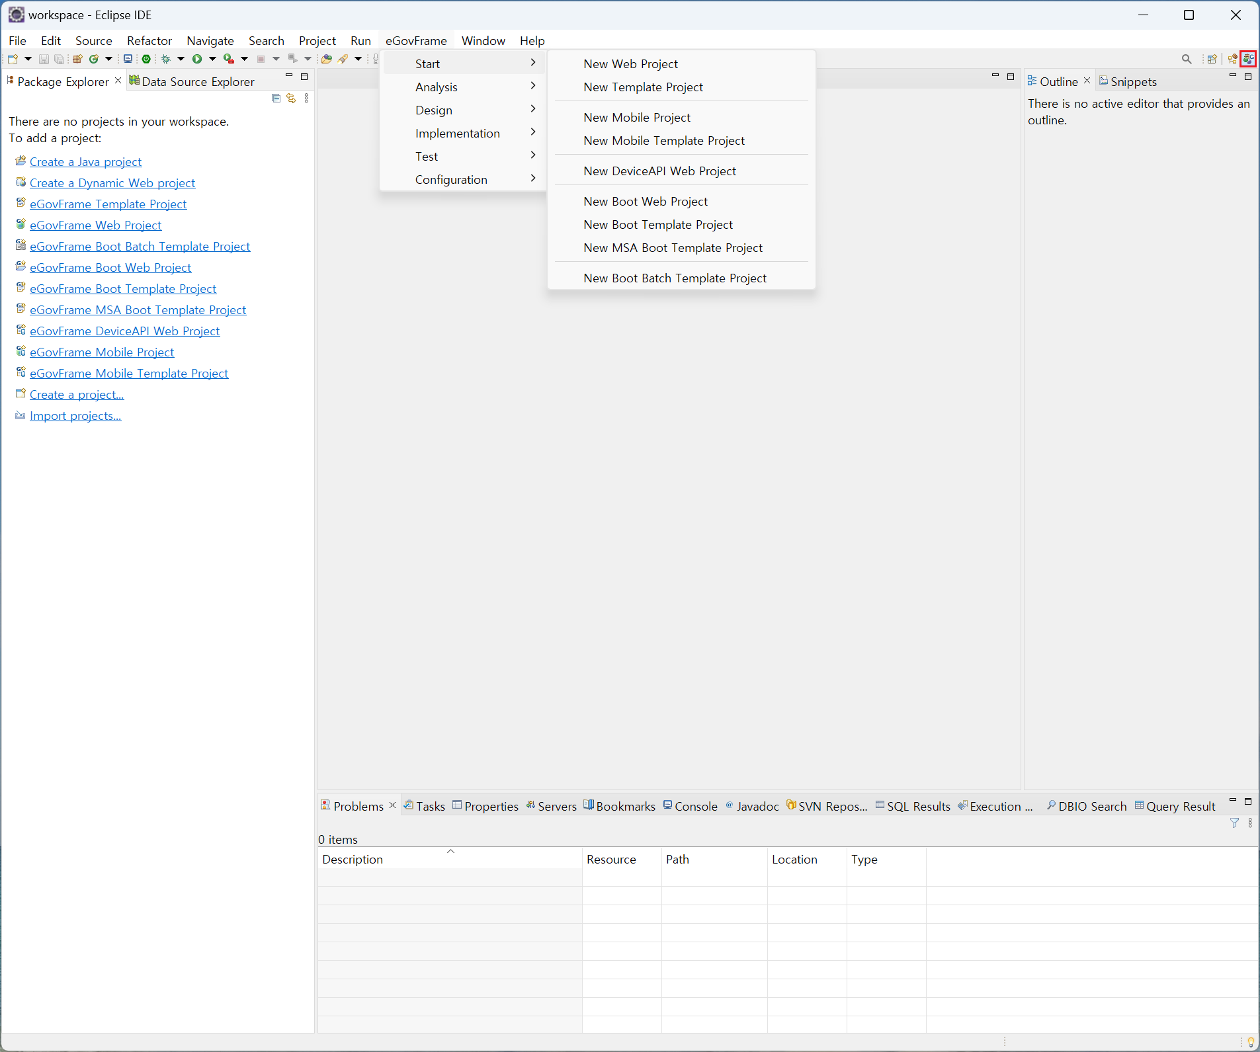Click the search magnifier in the toolbar

pyautogui.click(x=1187, y=59)
